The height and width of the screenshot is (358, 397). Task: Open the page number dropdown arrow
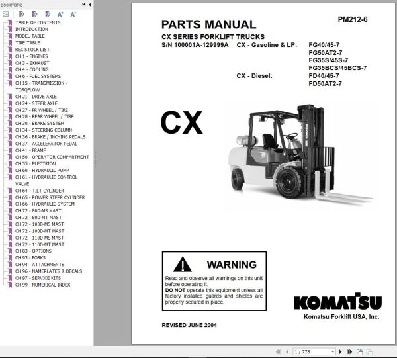333,351
